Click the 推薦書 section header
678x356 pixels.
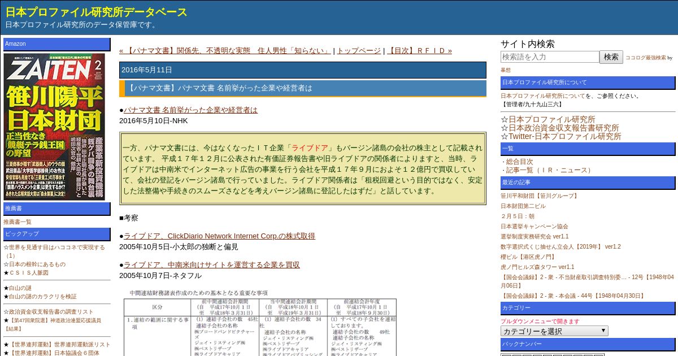coord(57,209)
